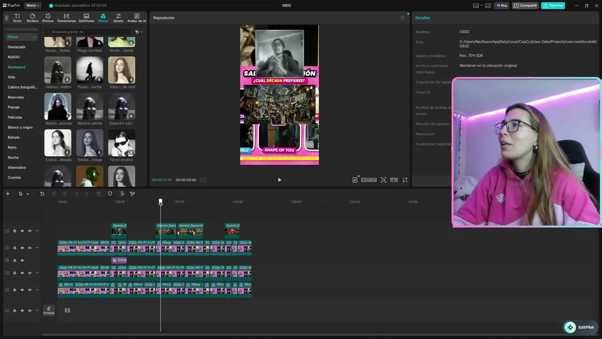Select the Destacado filter category
The width and height of the screenshot is (602, 339).
point(16,47)
